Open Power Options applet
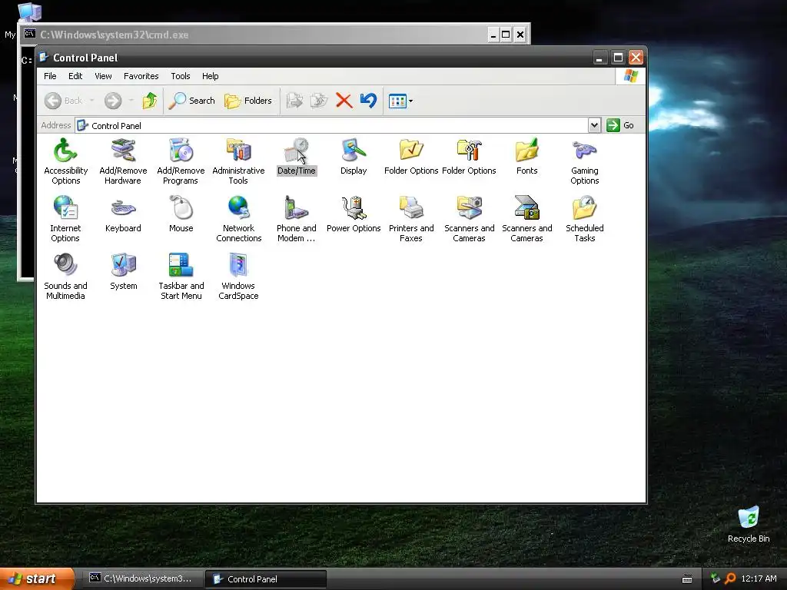The width and height of the screenshot is (787, 590). [x=354, y=214]
